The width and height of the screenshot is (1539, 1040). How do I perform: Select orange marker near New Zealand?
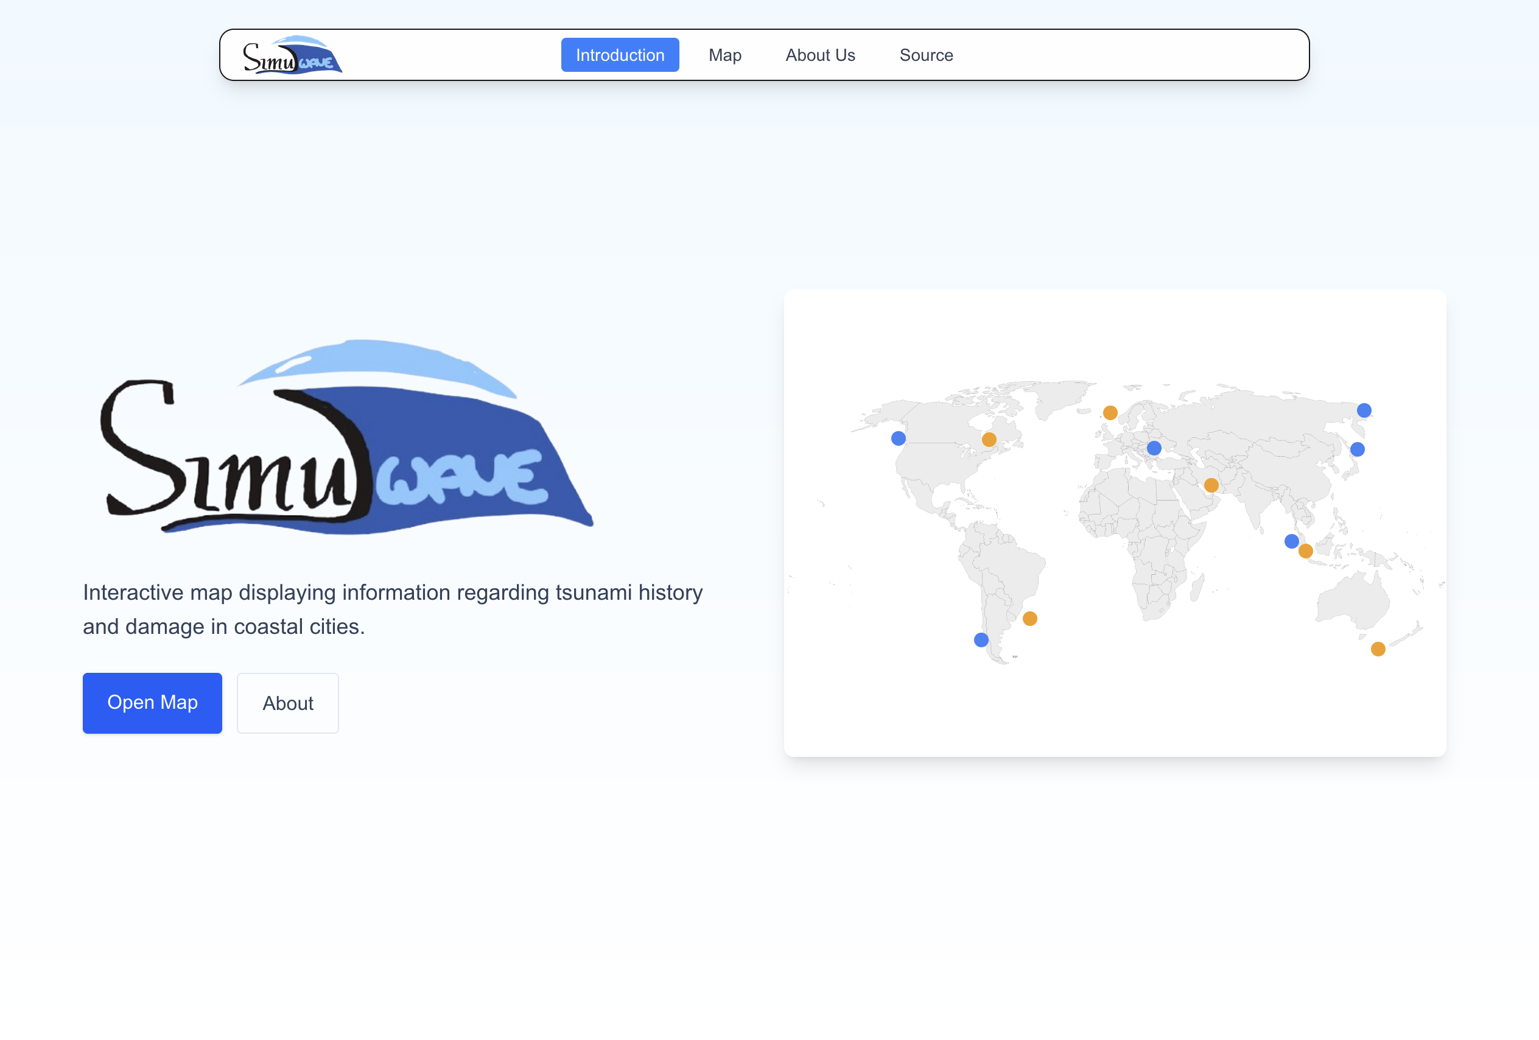point(1378,648)
